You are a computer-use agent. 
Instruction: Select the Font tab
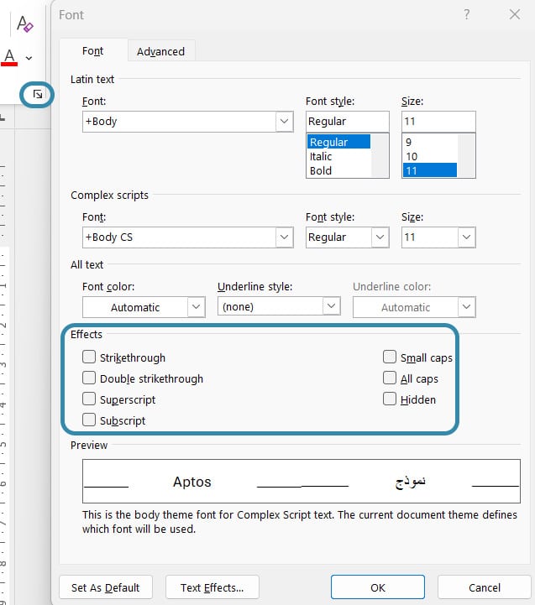click(x=92, y=51)
